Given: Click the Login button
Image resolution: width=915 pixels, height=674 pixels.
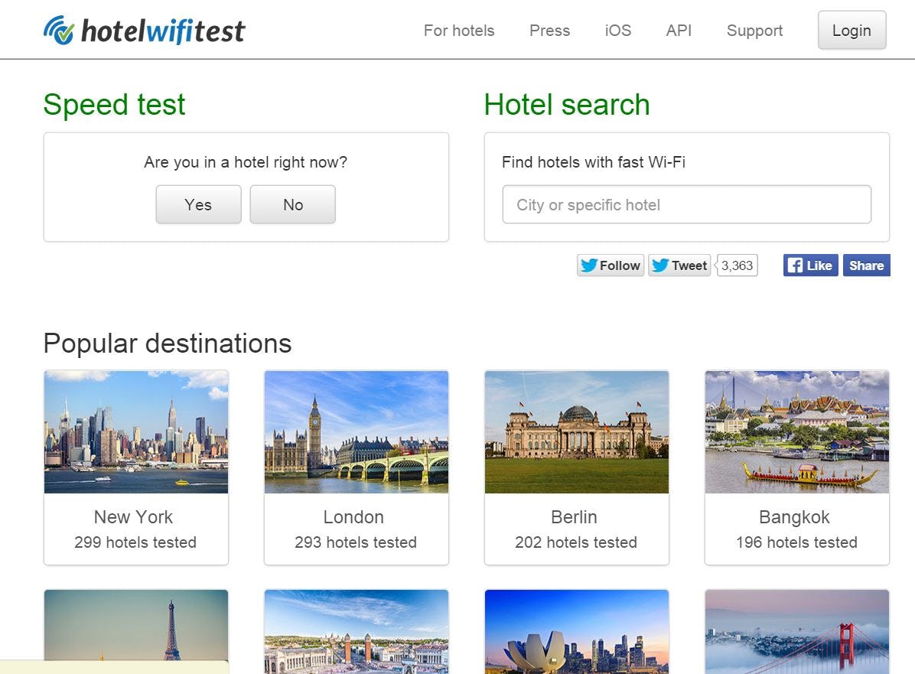Looking at the screenshot, I should click(x=852, y=30).
